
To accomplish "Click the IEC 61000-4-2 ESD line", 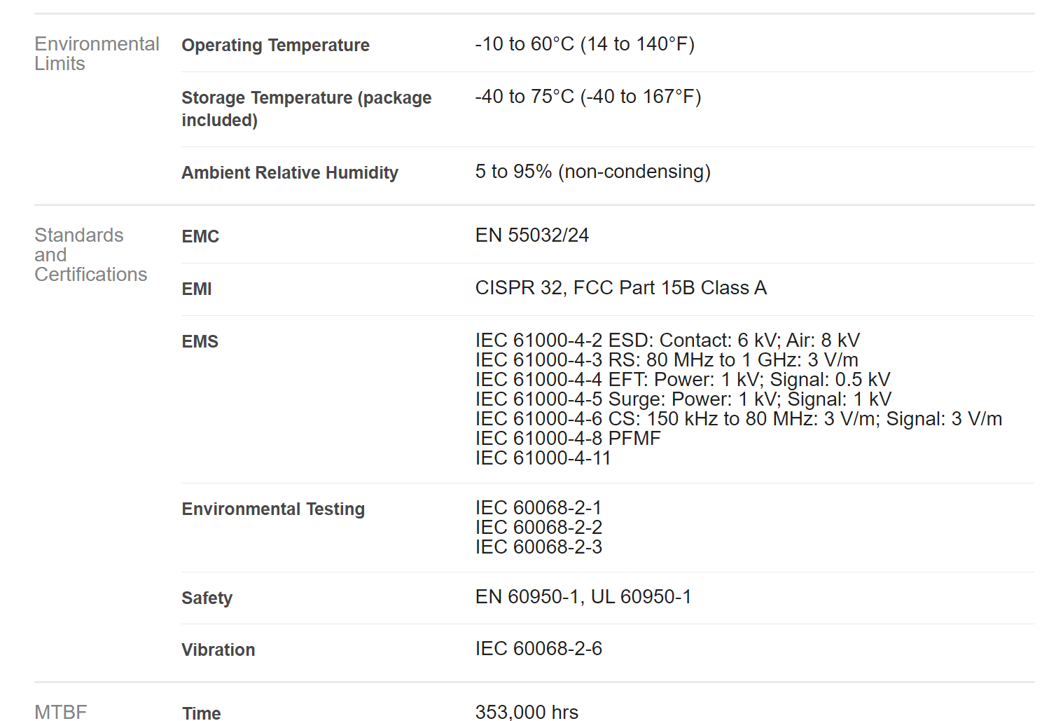I will click(667, 341).
